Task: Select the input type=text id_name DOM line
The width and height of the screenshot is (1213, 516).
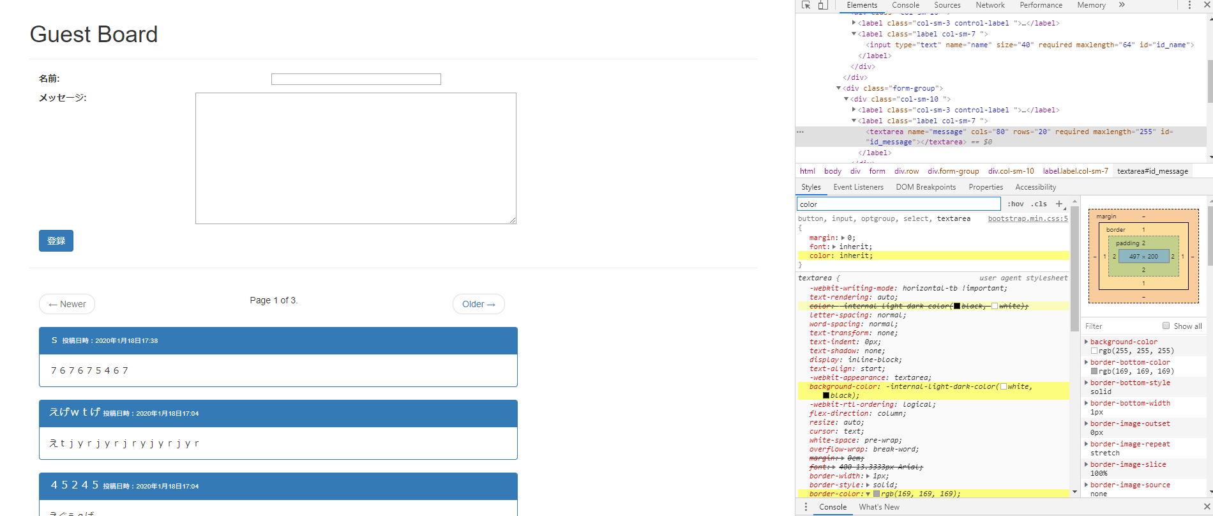Action: 1030,45
